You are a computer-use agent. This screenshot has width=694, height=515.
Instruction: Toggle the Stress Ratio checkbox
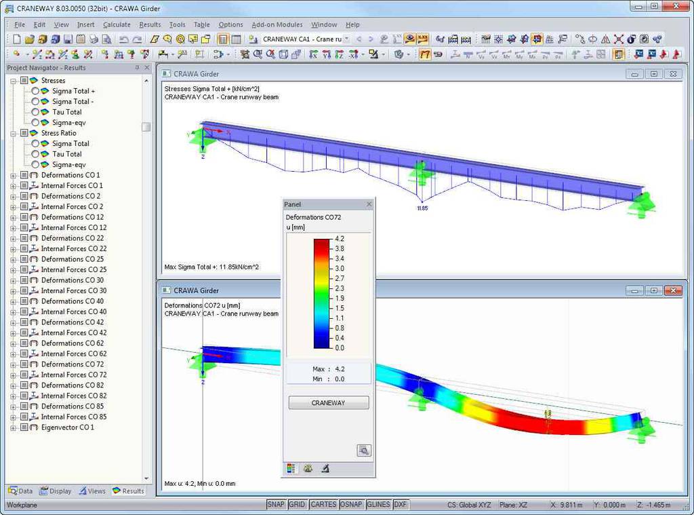(x=24, y=133)
